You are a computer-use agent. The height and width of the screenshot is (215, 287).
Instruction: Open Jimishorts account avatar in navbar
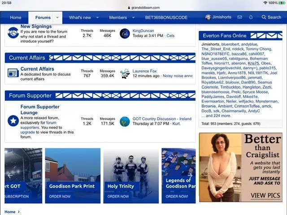(x=209, y=17)
